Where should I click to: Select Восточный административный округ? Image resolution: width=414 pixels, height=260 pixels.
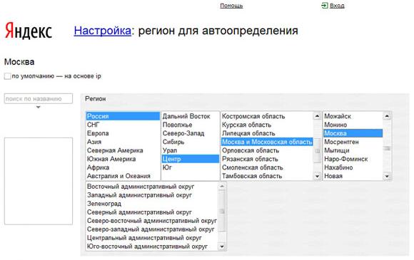(x=152, y=187)
